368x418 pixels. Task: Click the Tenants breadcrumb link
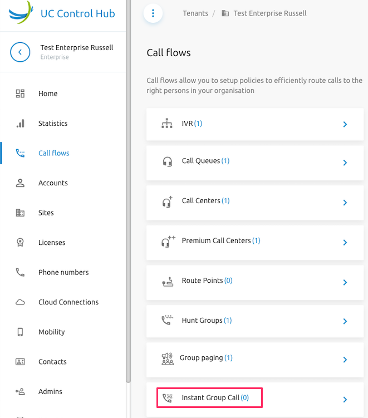[195, 13]
